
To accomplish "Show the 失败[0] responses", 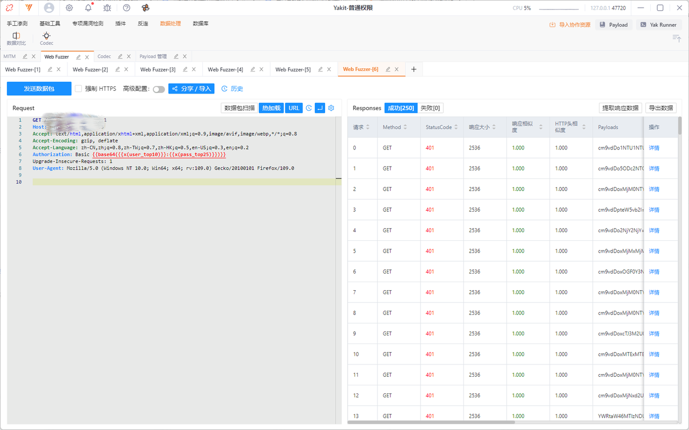I will click(x=431, y=108).
